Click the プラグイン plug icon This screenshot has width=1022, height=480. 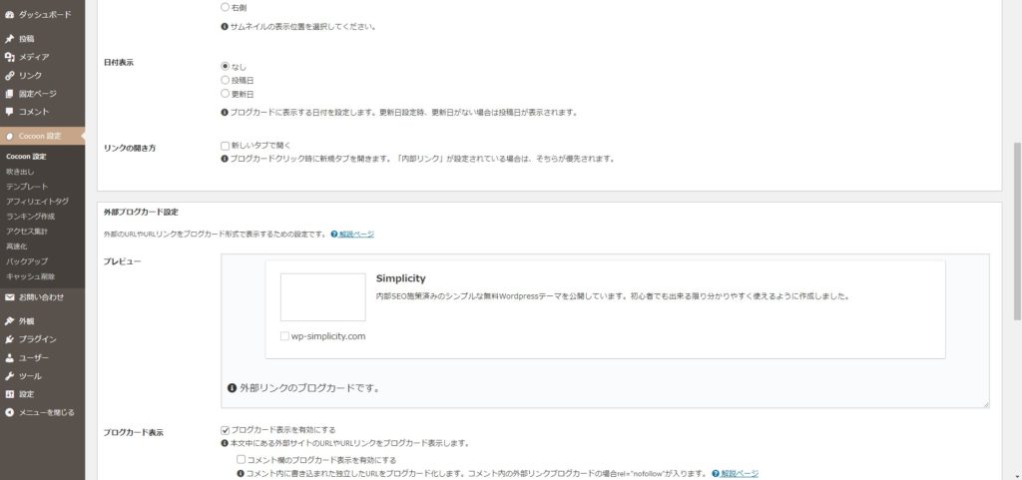pyautogui.click(x=9, y=339)
